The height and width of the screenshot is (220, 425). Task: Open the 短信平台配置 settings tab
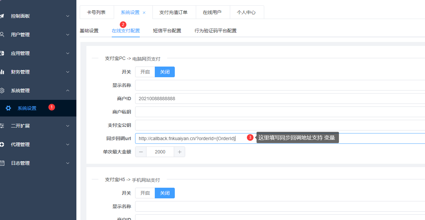167,31
